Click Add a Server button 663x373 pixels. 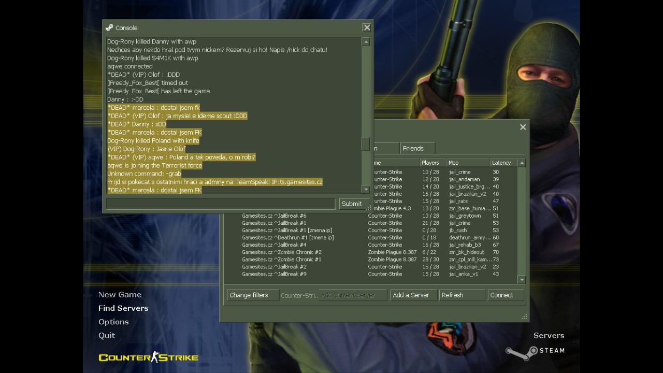[x=413, y=295]
